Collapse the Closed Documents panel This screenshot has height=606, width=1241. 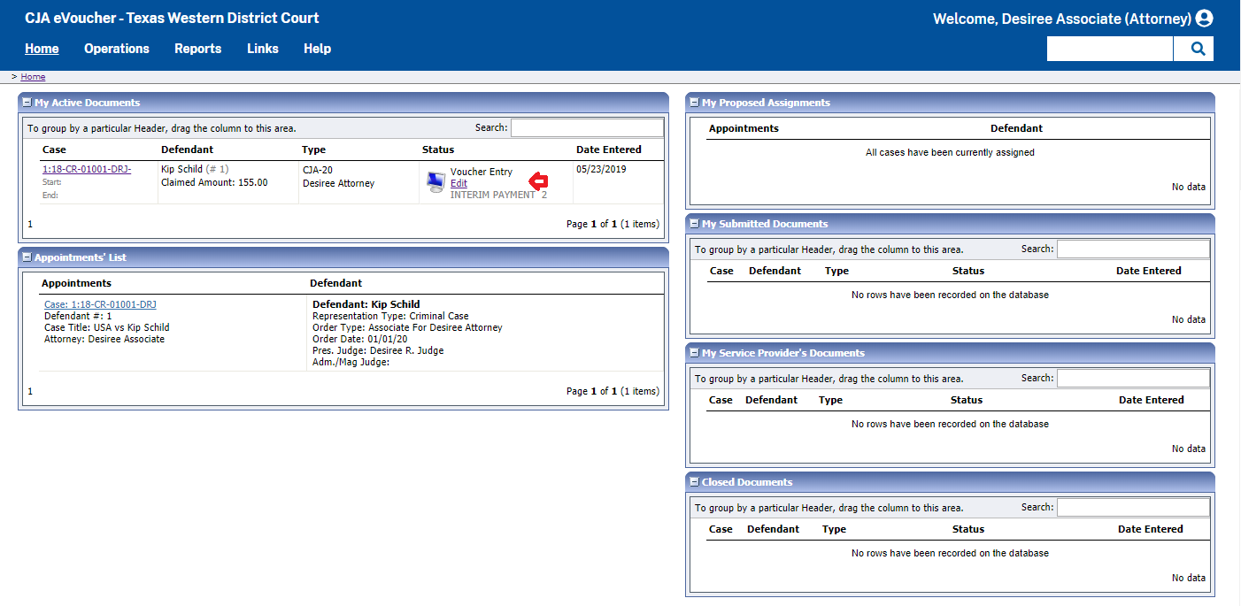pyautogui.click(x=694, y=481)
